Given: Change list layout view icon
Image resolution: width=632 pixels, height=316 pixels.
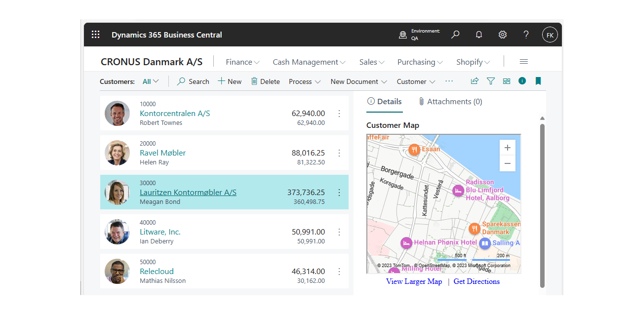Looking at the screenshot, I should pos(507,81).
